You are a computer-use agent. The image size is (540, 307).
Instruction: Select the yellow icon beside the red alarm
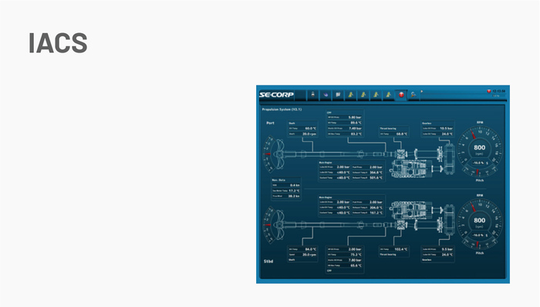click(389, 94)
